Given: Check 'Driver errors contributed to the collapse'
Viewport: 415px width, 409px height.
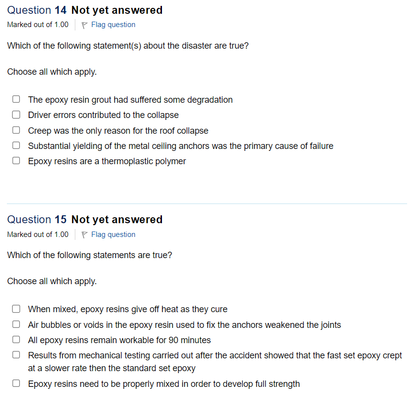Looking at the screenshot, I should coord(16,115).
